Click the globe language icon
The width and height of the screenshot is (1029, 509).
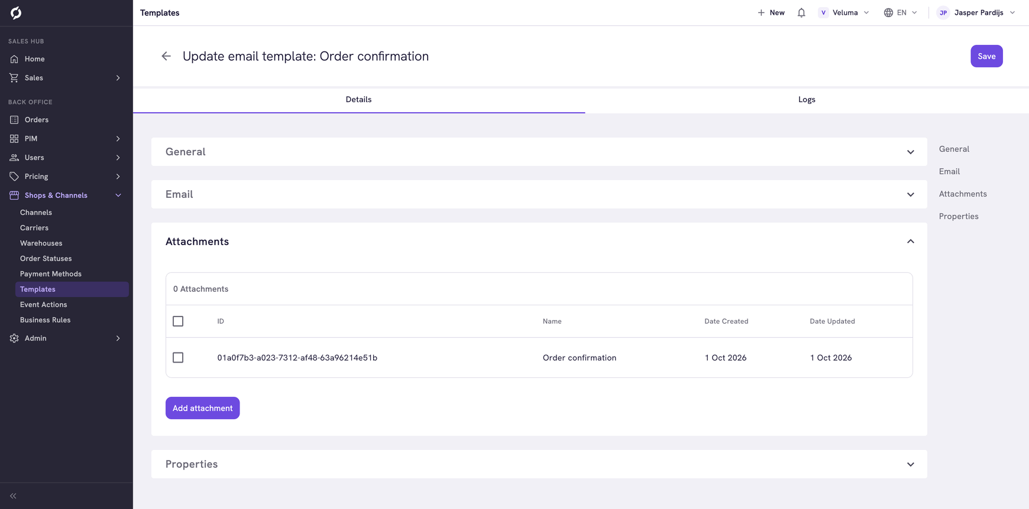(888, 12)
